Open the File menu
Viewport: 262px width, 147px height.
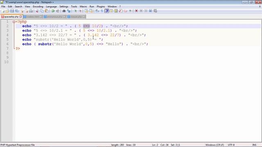(3, 7)
